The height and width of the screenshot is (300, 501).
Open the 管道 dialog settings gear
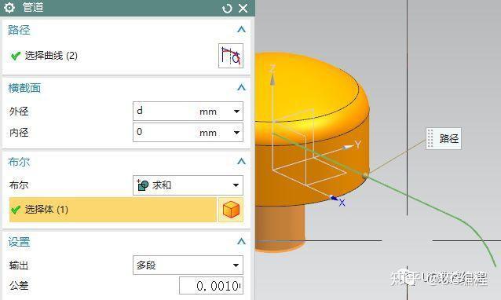9,8
